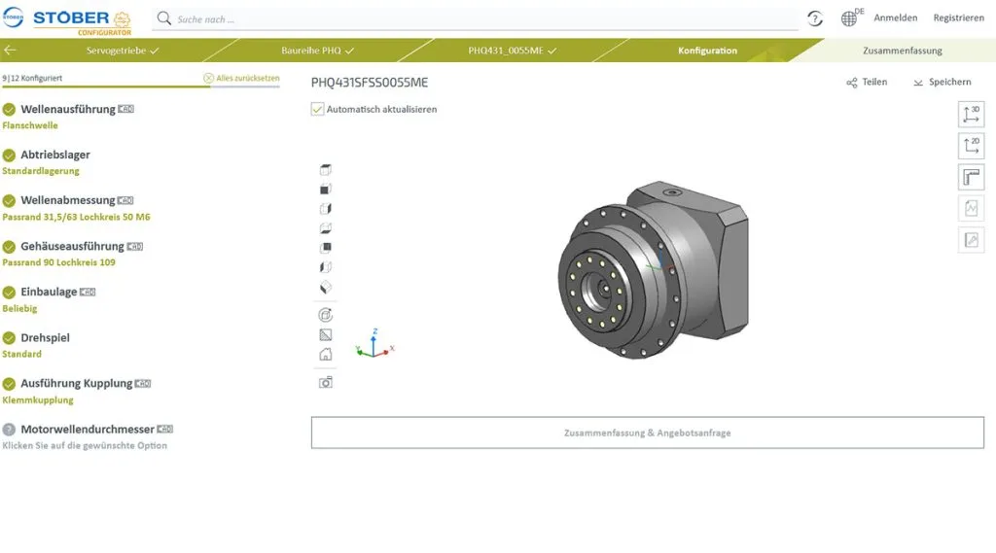Viewport: 996px width, 553px height.
Task: Take a snapshot with the camera icon
Action: [325, 382]
